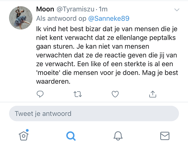Open the Messages envelope tab
Screen dimensions: 188x147
click(165, 136)
